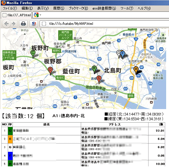169x167 pixels.
Task: Open the ツール(T) menu
Action: (127, 8)
